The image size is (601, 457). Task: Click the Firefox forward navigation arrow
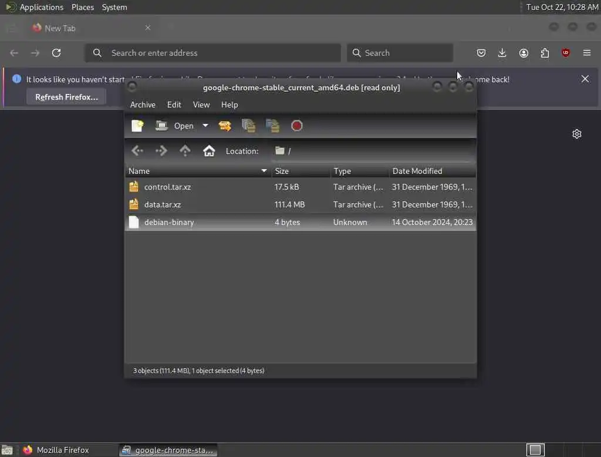(35, 53)
